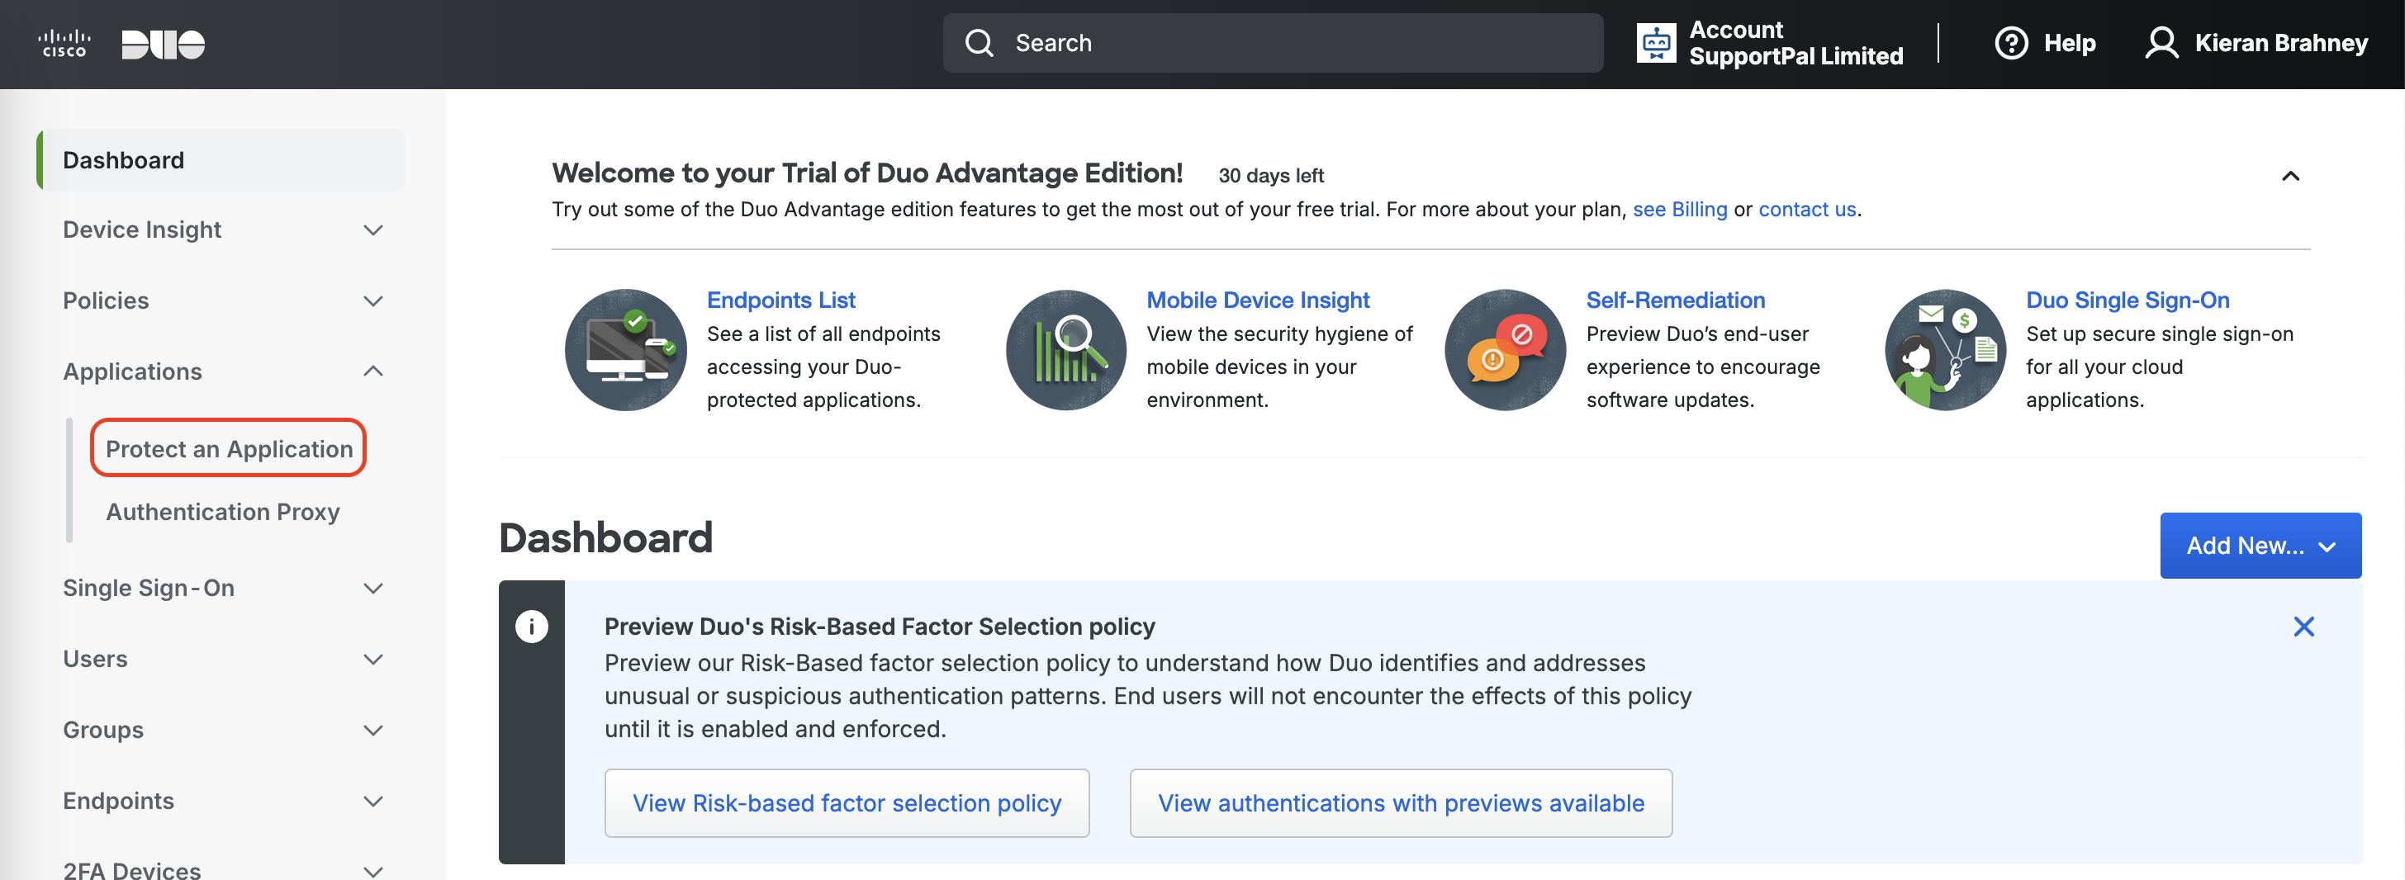Click the Users sidebar label
This screenshot has width=2405, height=880.
click(x=95, y=659)
